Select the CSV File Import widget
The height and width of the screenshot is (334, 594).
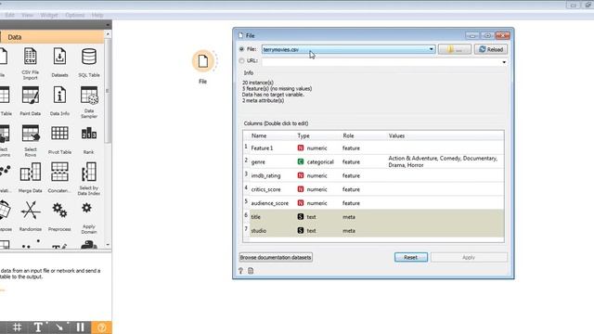(x=31, y=63)
